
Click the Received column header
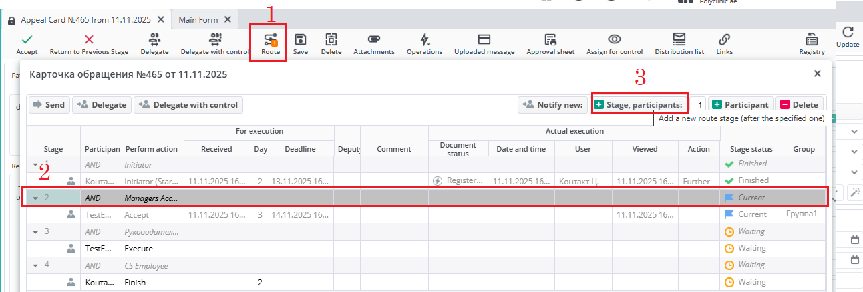click(x=216, y=149)
